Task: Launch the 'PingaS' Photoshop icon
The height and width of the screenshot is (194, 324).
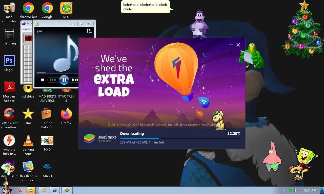Action: [x=9, y=63]
